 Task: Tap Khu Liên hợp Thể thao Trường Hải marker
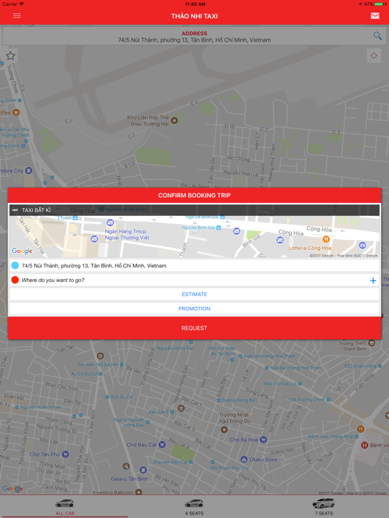pyautogui.click(x=174, y=121)
